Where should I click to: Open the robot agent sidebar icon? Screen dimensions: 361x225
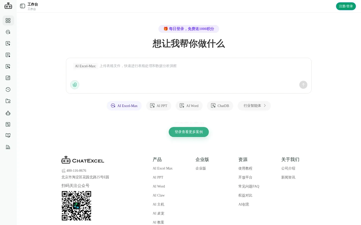8,113
